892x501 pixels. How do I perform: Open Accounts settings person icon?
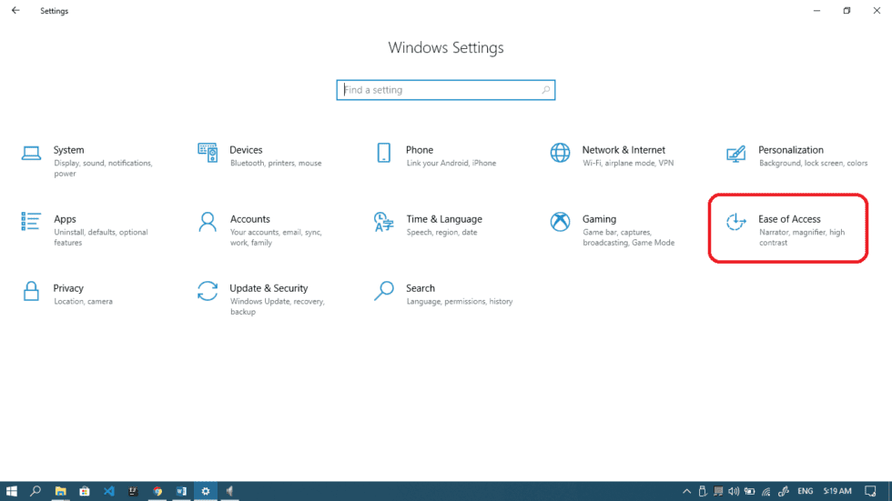(x=208, y=222)
